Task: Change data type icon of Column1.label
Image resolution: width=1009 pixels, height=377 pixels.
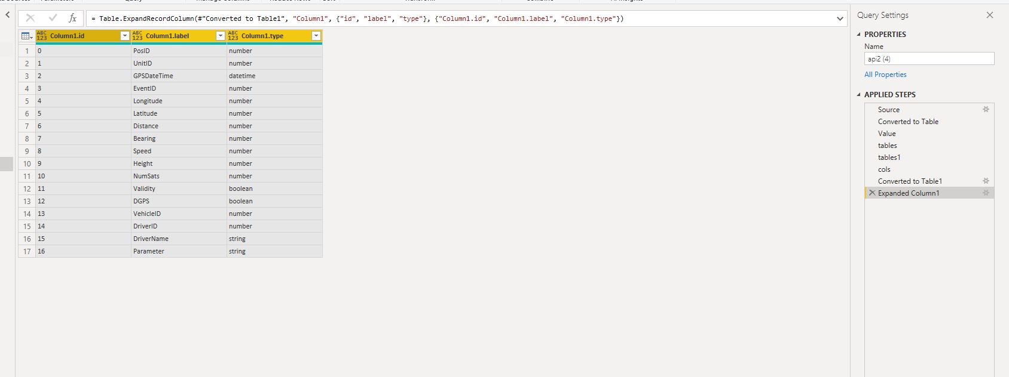Action: coord(137,36)
